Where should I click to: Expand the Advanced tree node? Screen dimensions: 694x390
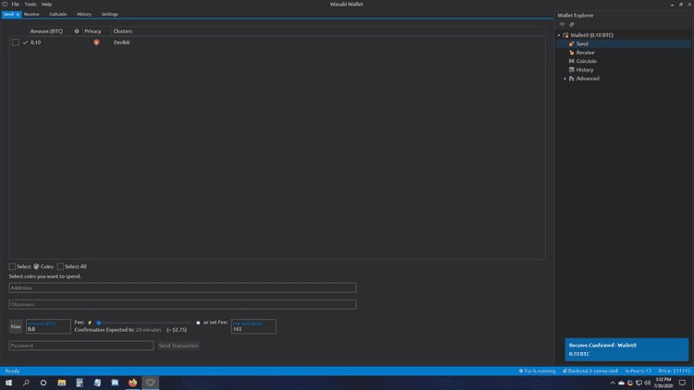[564, 79]
